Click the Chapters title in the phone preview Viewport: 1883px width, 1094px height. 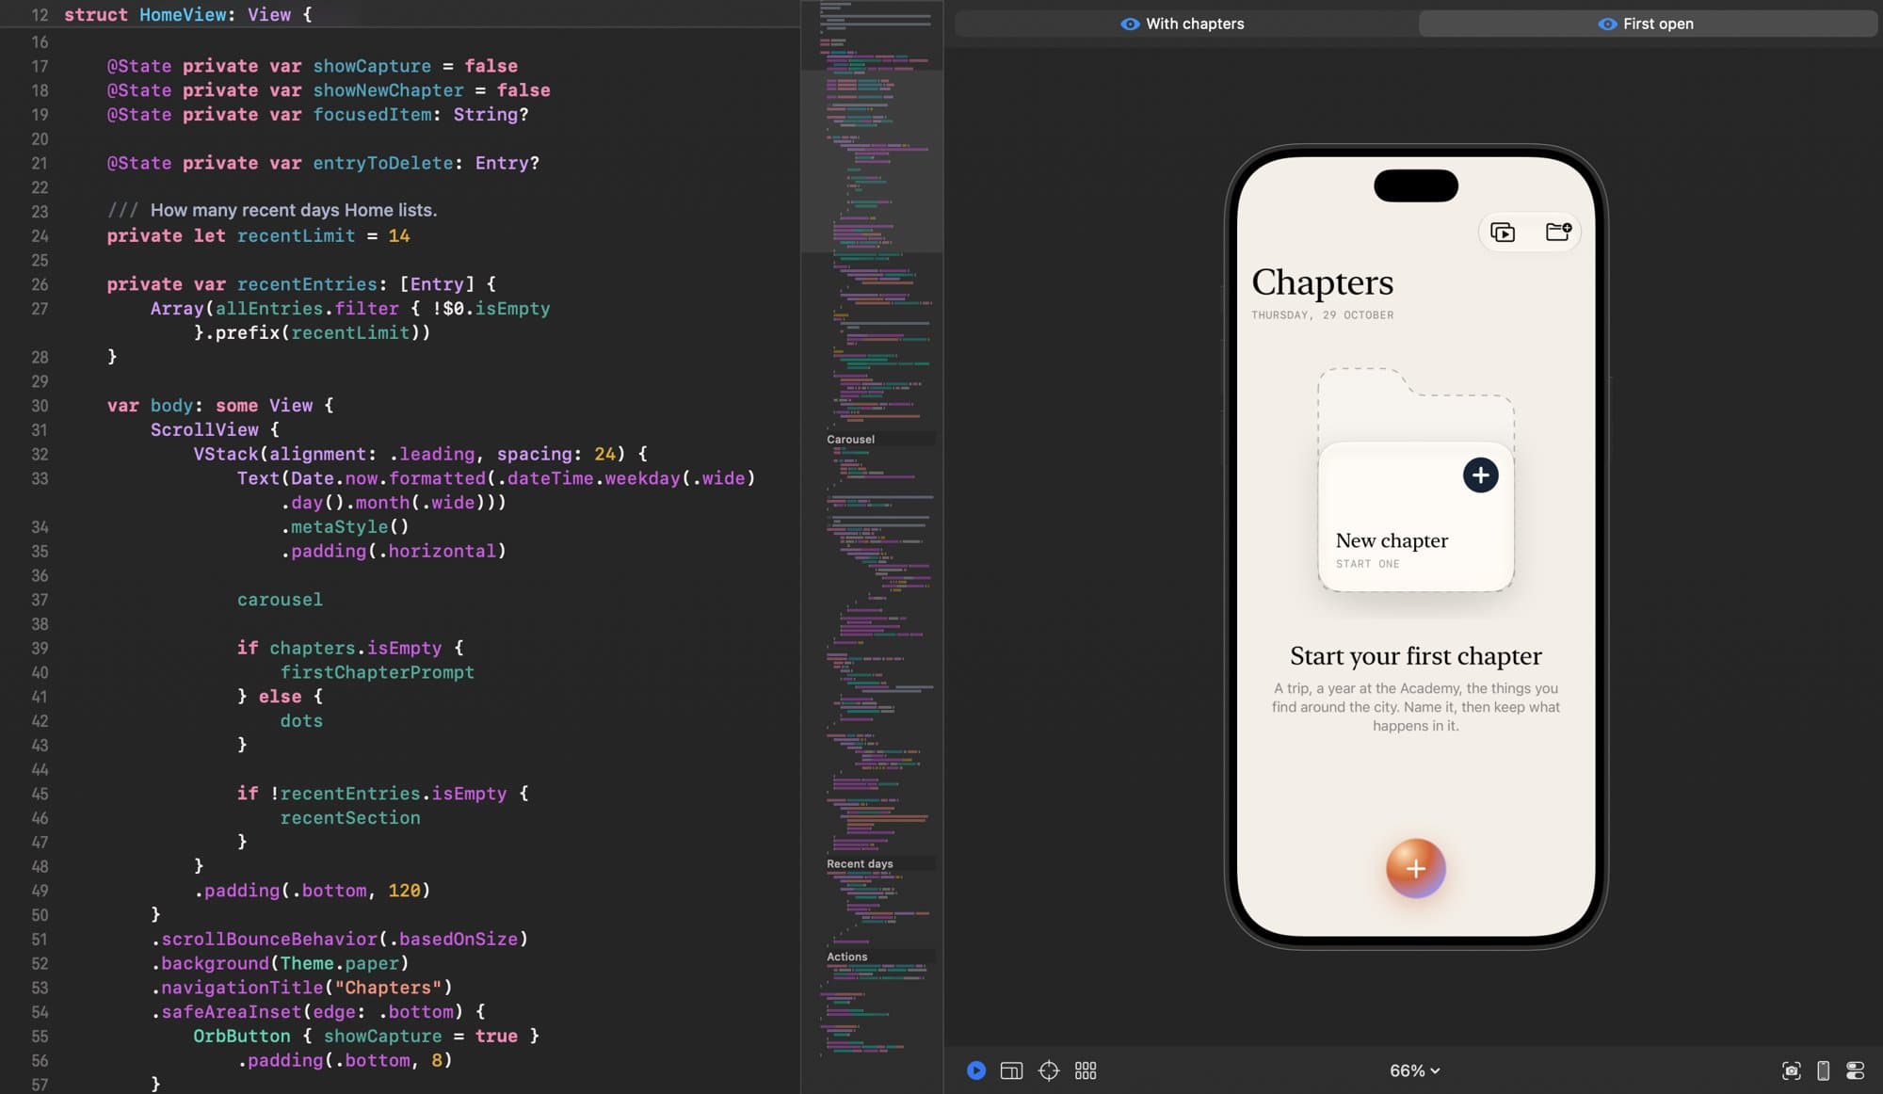pyautogui.click(x=1322, y=282)
